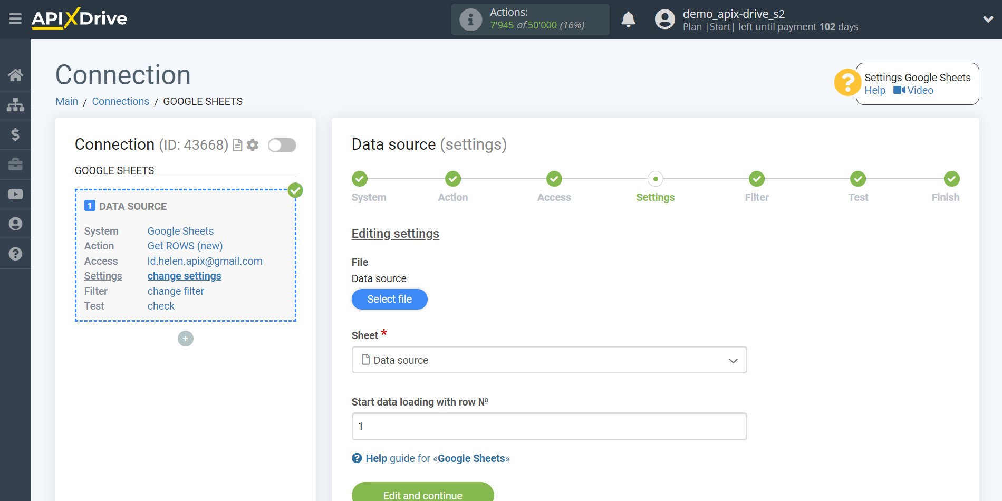The height and width of the screenshot is (501, 1002).
Task: Go to Home in sidebar
Action: (x=15, y=75)
